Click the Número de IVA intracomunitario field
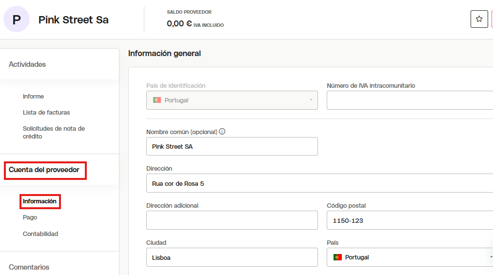Image resolution: width=493 pixels, height=275 pixels. pos(410,100)
